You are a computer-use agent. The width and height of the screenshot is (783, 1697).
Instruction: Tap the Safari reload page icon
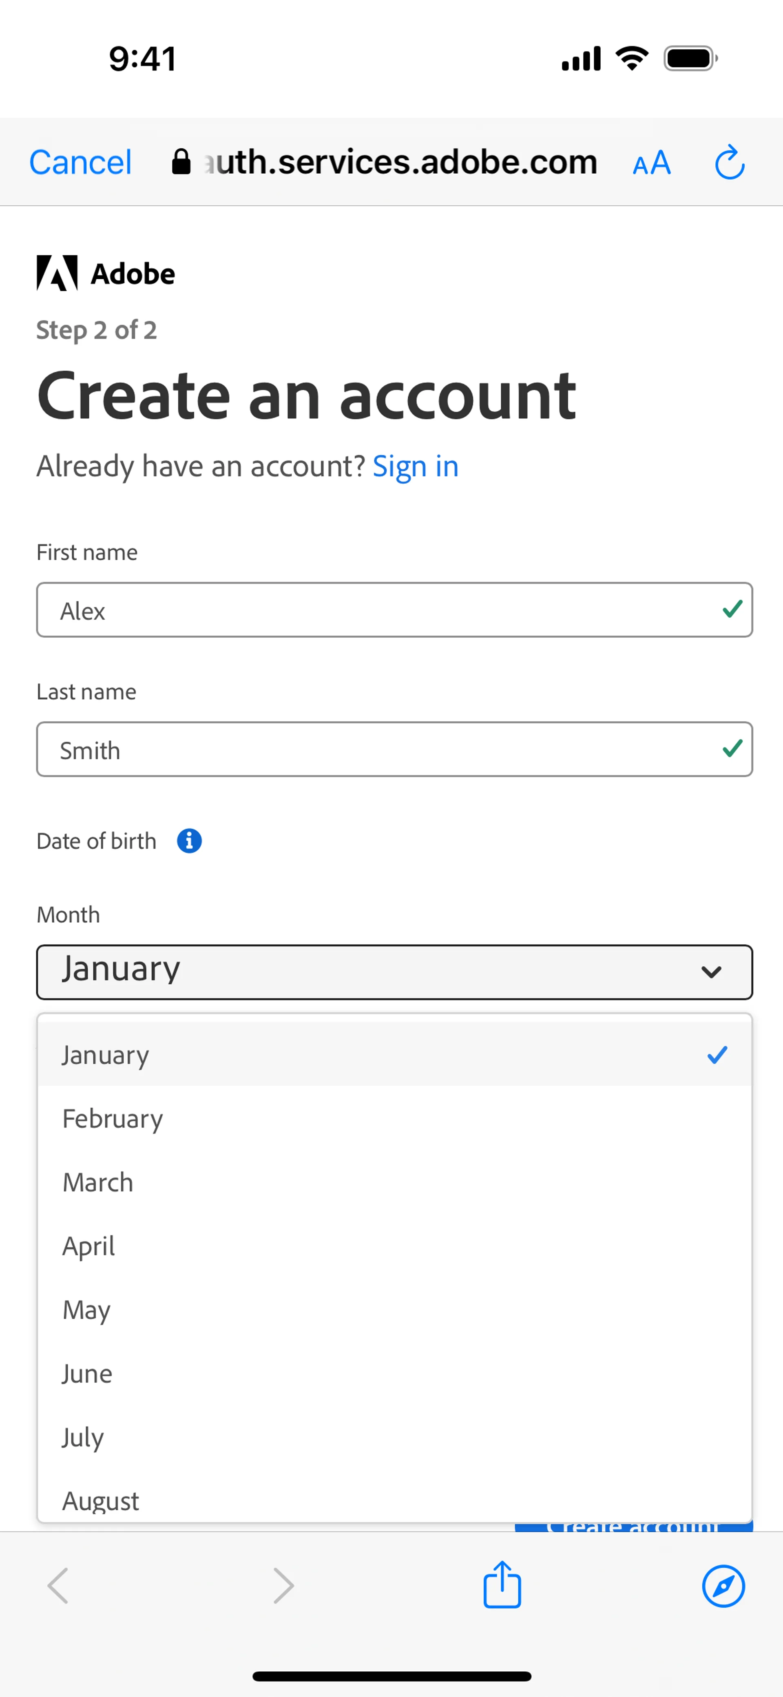tap(730, 163)
